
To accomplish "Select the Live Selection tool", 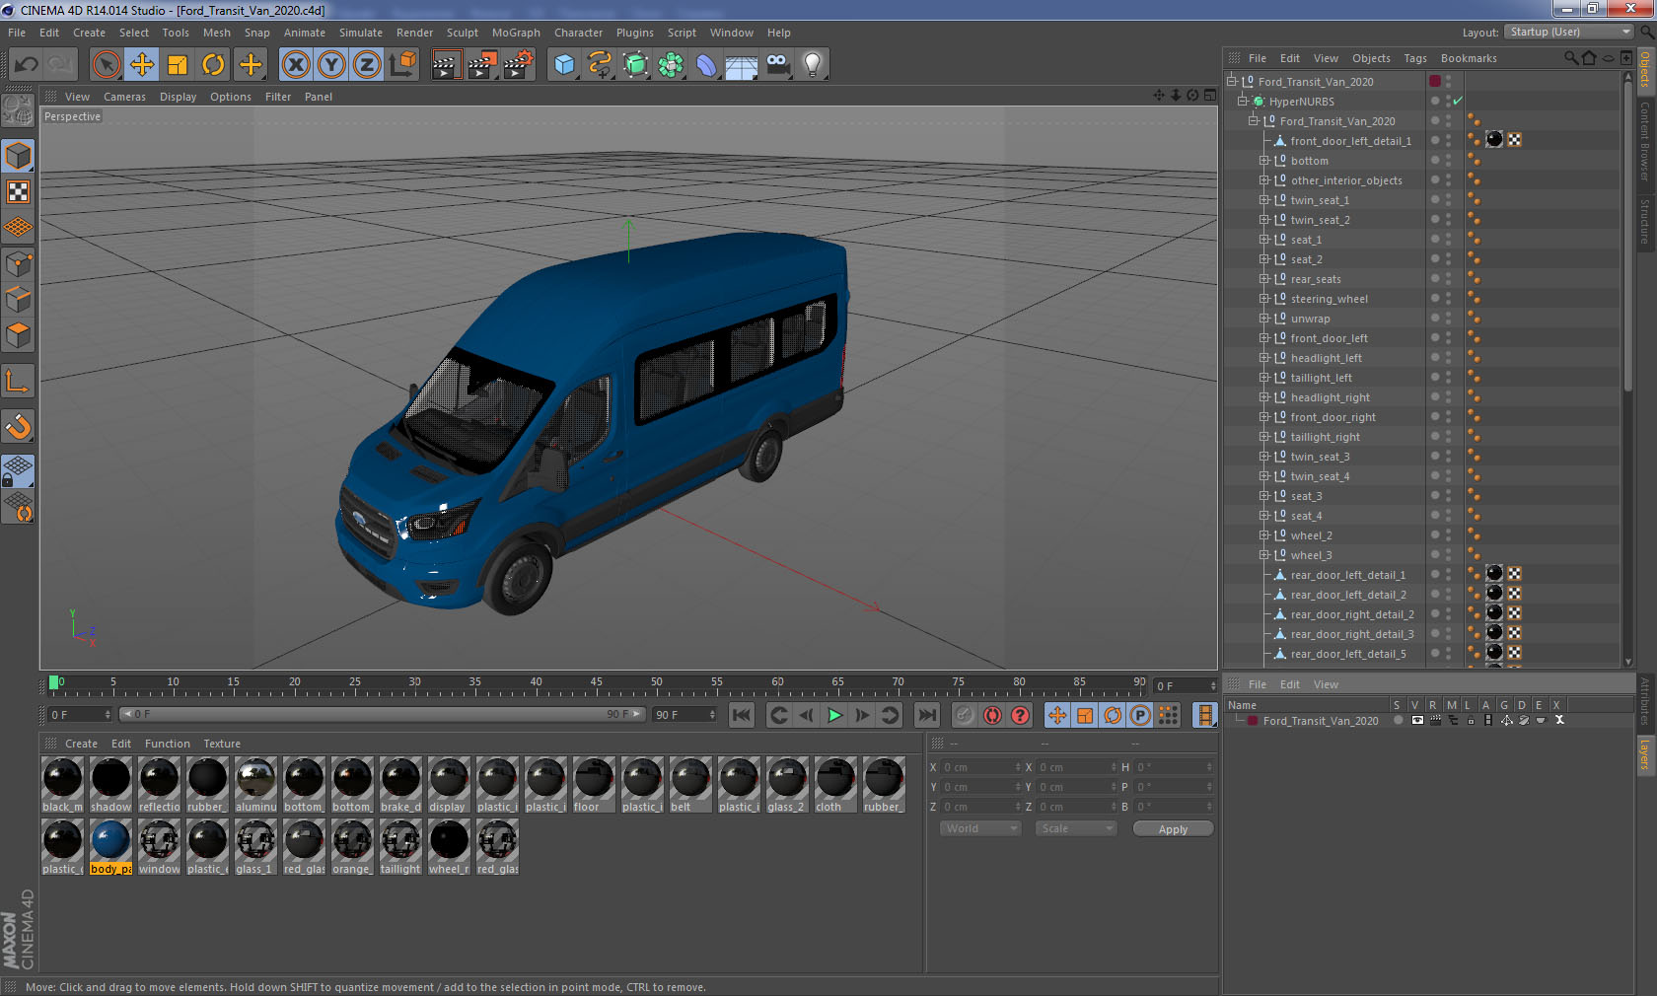I will 107,65.
